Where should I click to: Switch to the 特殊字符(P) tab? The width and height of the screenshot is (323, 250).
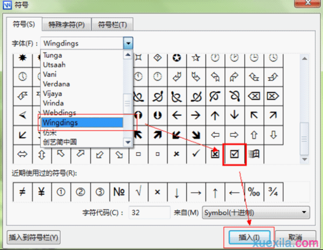pos(66,25)
